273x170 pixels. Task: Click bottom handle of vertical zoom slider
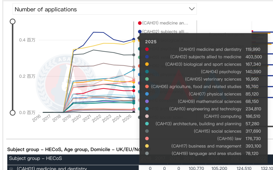(x=12, y=113)
